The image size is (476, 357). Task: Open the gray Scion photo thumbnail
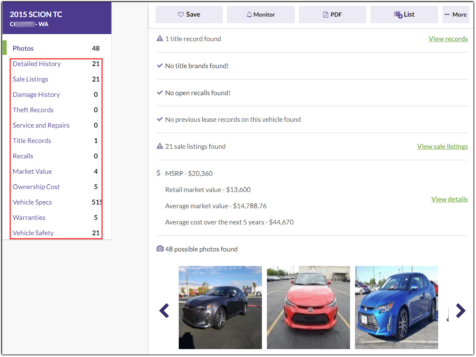tap(220, 308)
